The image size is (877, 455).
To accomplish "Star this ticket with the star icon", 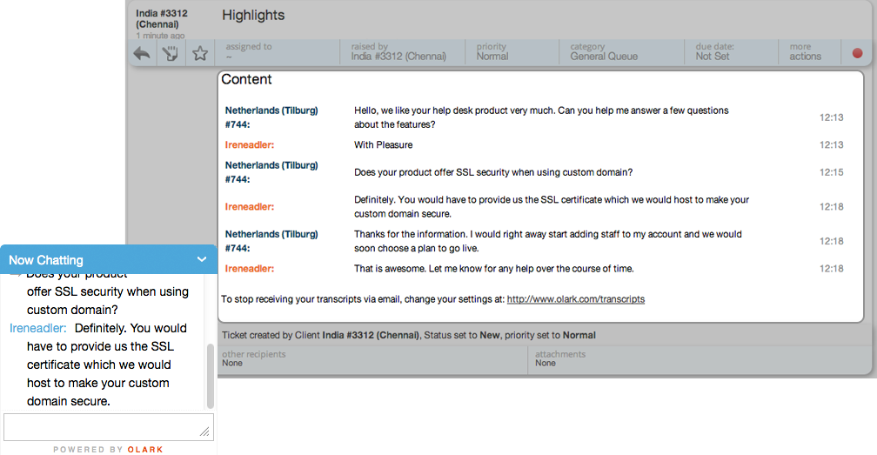I will click(x=200, y=54).
